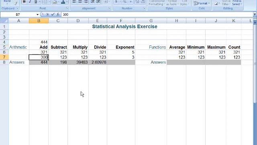Screen dimensions: 257x145
Task: Click the Clear eraser icon
Action: [x=216, y=3]
